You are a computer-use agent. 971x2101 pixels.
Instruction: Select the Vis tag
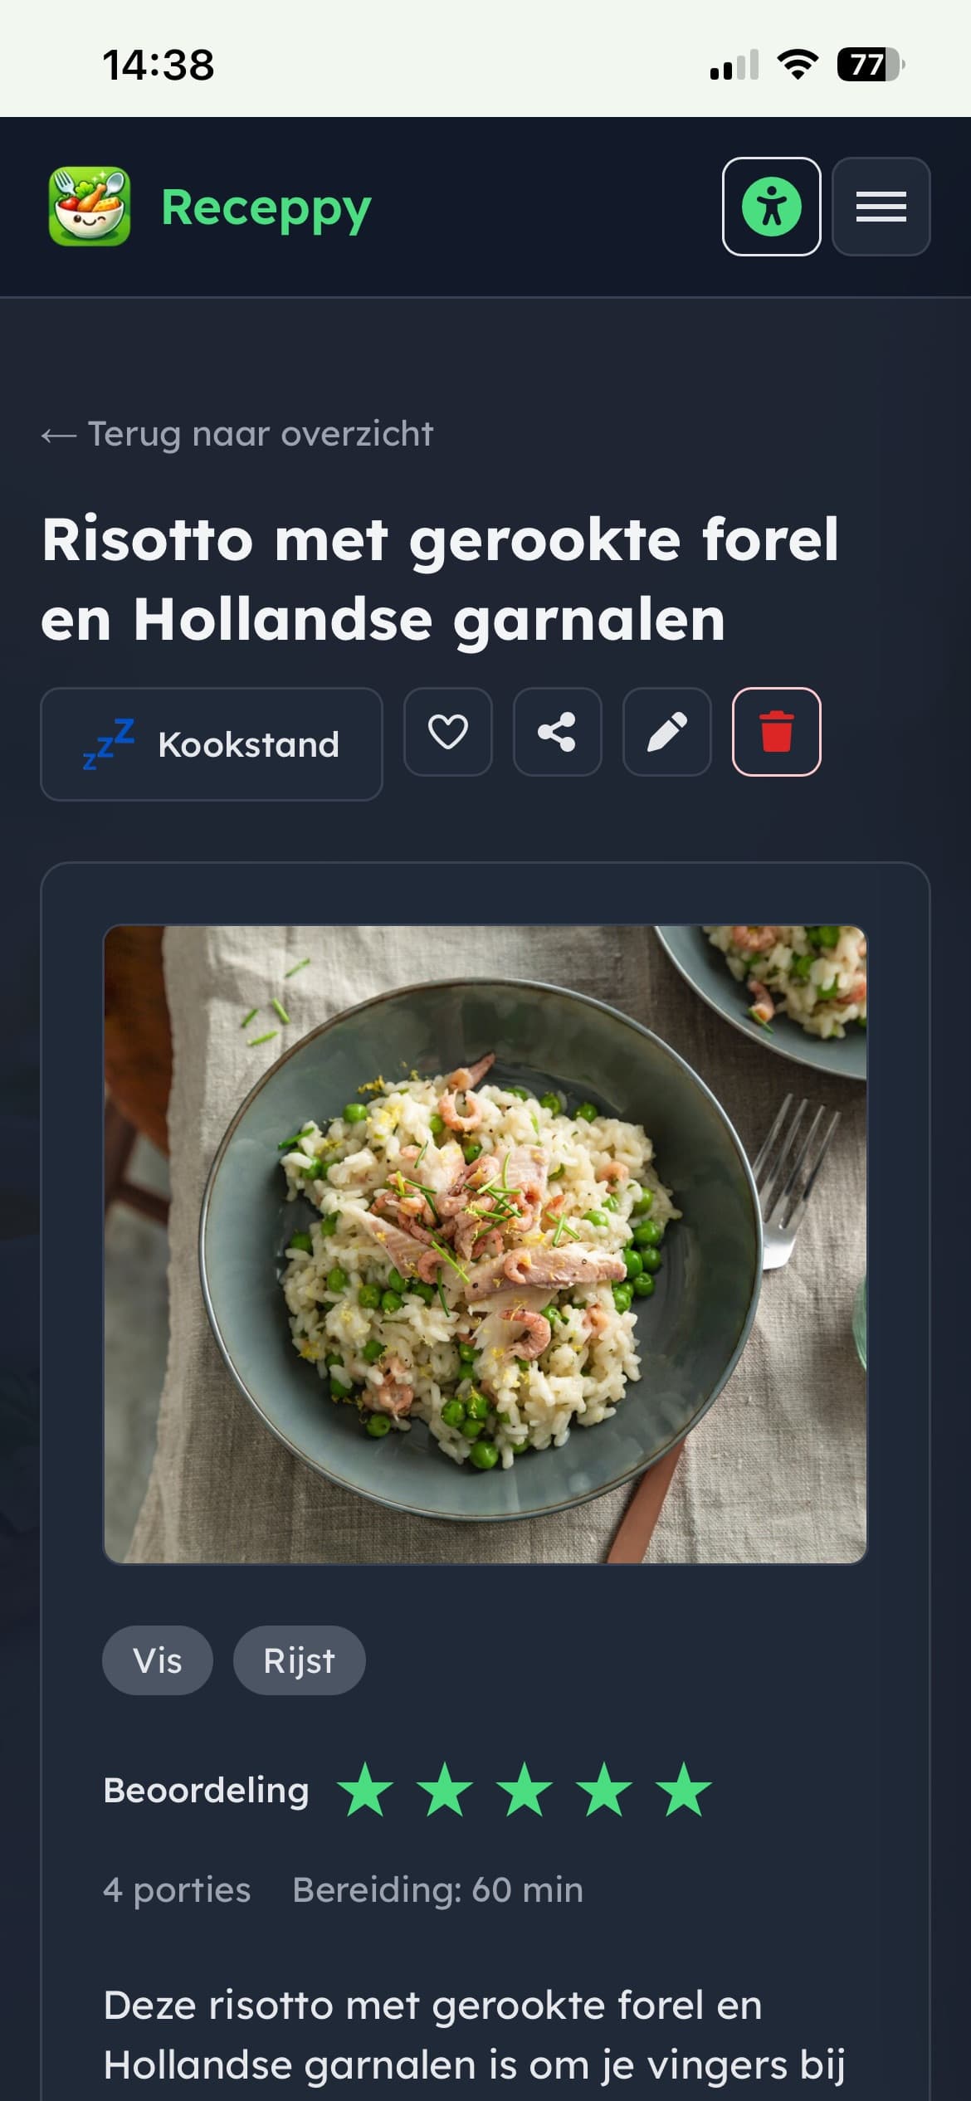coord(158,1660)
